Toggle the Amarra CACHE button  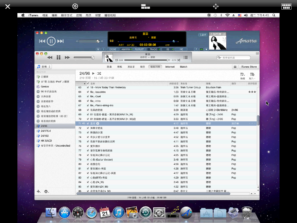coord(113,49)
